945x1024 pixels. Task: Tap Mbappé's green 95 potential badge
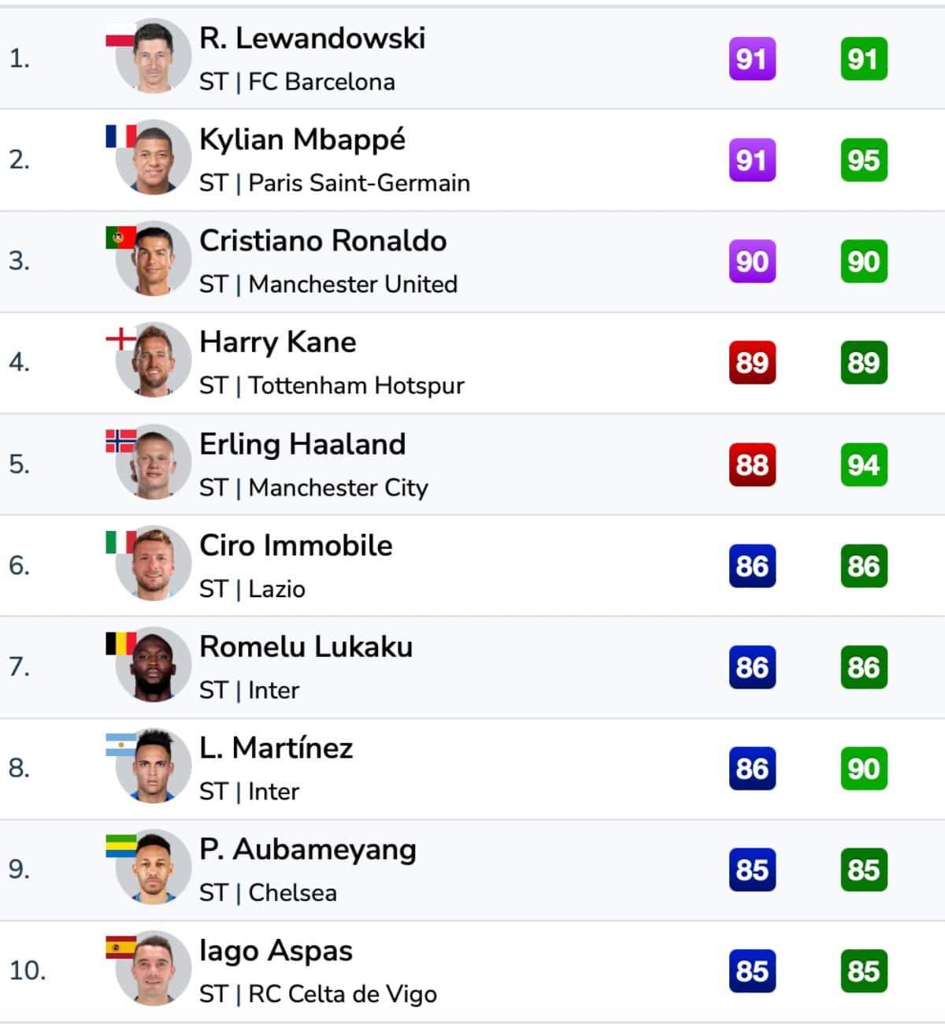click(x=864, y=160)
